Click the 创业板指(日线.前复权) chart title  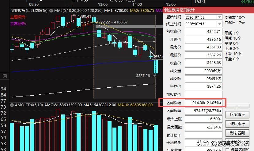tap(29, 11)
